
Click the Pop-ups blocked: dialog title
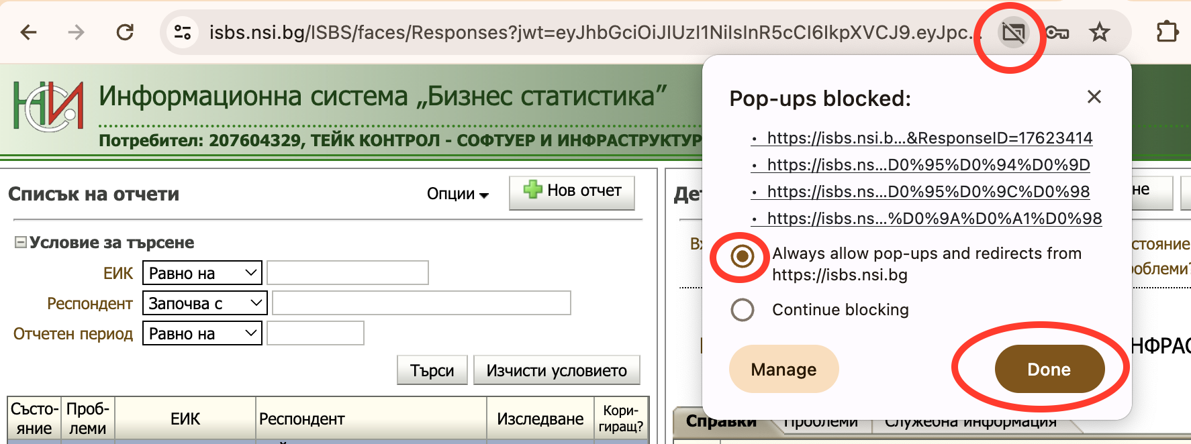[x=820, y=99]
